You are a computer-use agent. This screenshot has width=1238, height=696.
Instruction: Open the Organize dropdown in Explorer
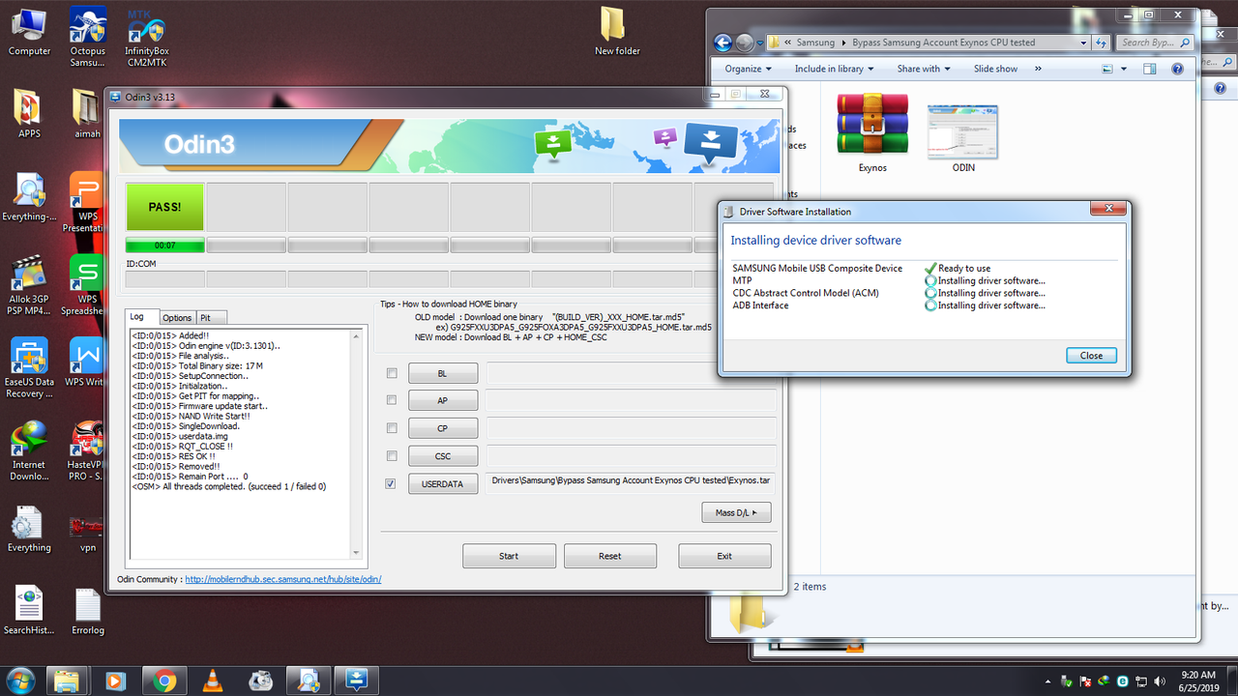(x=749, y=69)
